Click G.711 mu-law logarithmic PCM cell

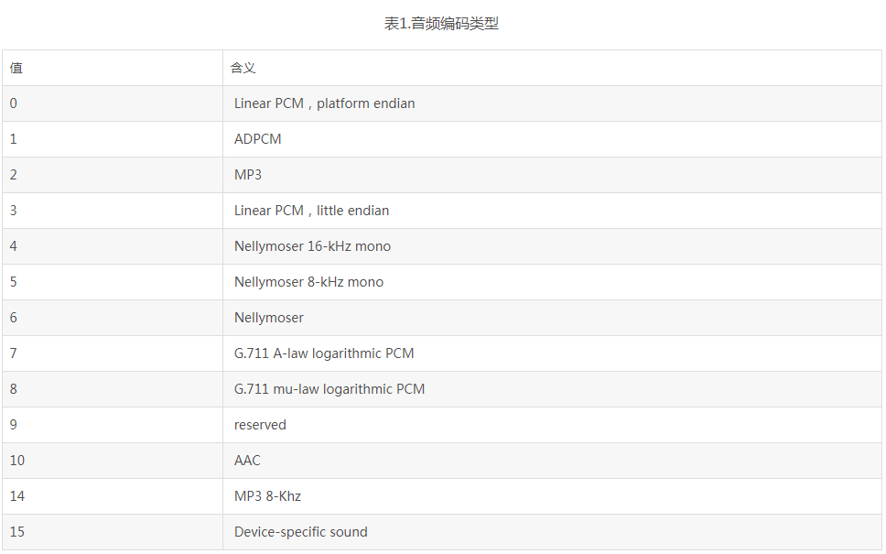click(552, 389)
